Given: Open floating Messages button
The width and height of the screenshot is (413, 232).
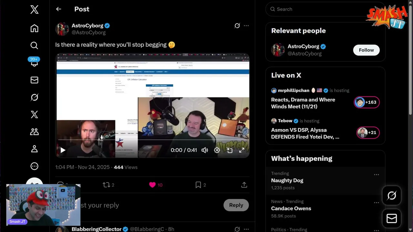Looking at the screenshot, I should [392, 219].
